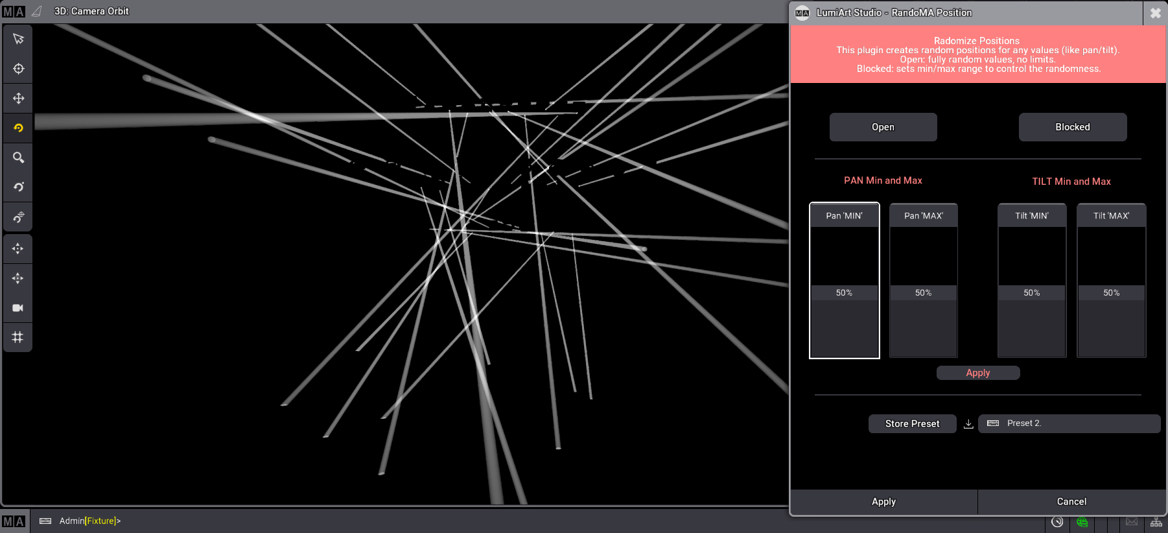Click the 'TILT Min and Max' label
Image resolution: width=1168 pixels, height=533 pixels.
coord(1071,182)
